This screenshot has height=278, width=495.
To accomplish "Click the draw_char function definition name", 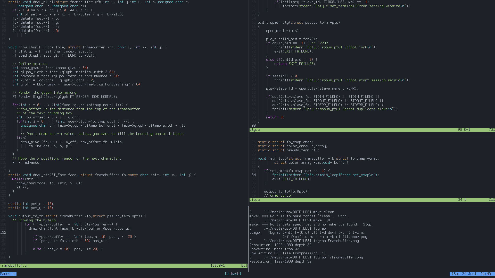I will [28, 47].
